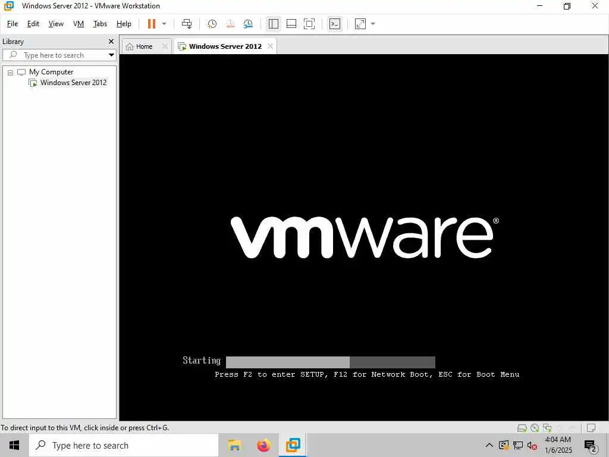Open the VM menu

(x=79, y=24)
